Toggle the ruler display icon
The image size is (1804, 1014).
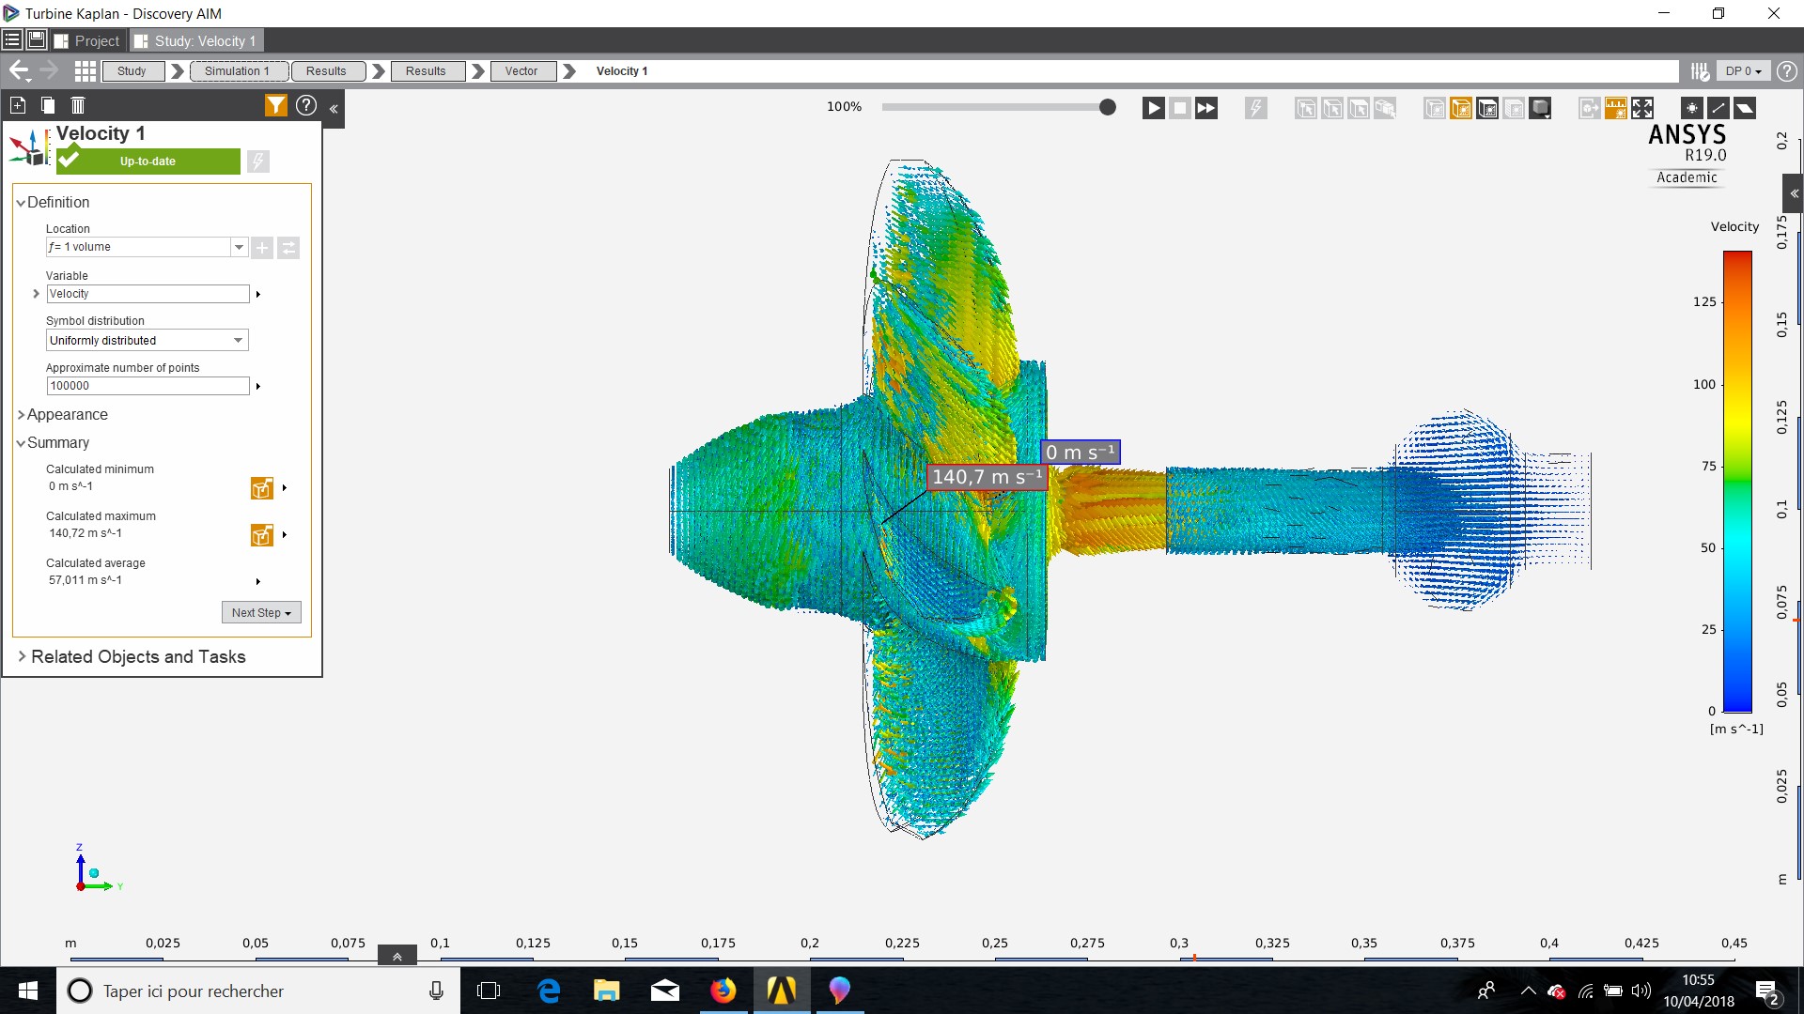tap(1615, 108)
